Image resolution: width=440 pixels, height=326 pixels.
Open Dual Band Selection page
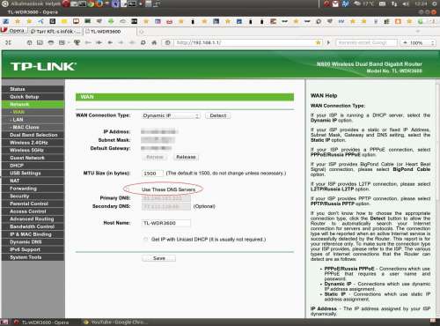tap(33, 135)
